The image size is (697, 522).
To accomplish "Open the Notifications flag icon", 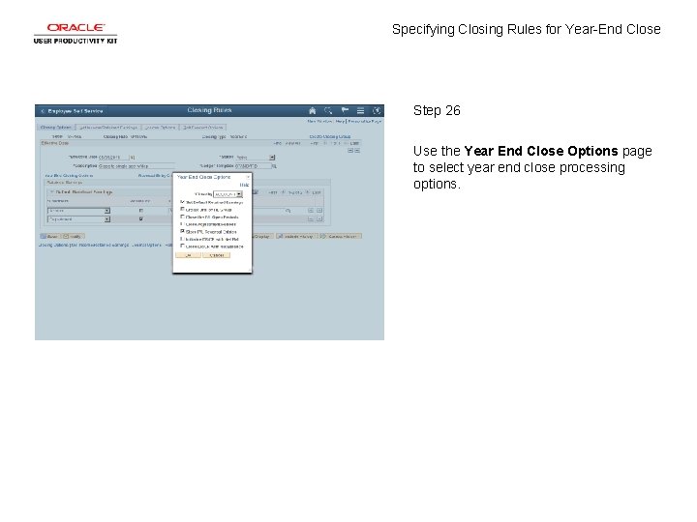I will [345, 110].
